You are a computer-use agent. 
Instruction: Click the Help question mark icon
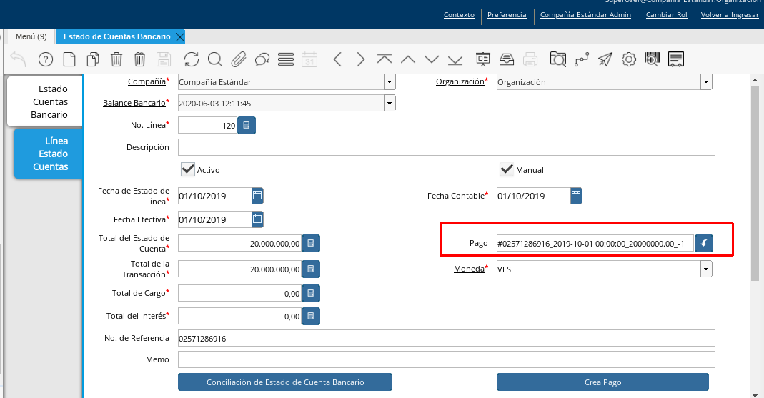point(46,59)
